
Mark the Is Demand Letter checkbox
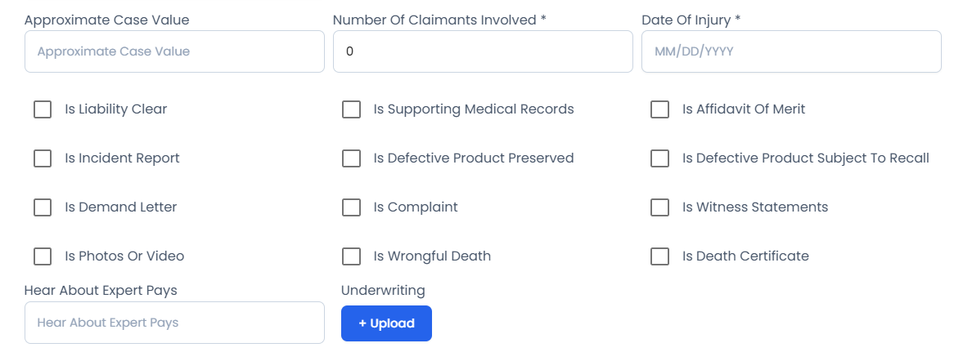point(43,207)
